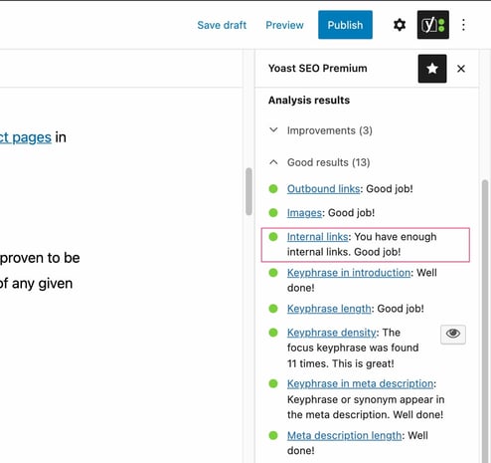Follow the Internal links assessment link
The width and height of the screenshot is (491, 463).
tap(317, 237)
